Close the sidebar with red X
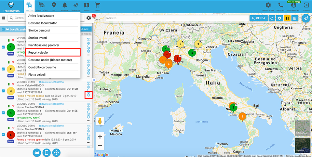Viewport: 312px width, 157px height. point(94,16)
